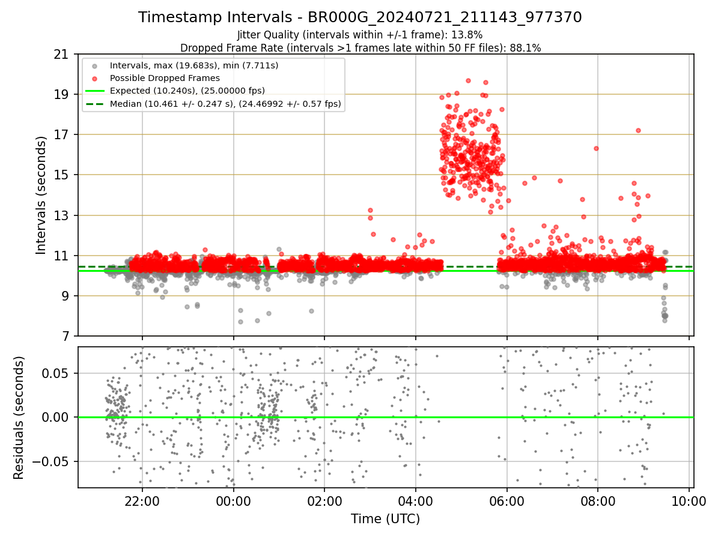This screenshot has width=721, height=540.
Task: Click the "Time (UTC)" x-axis label
Action: pyautogui.click(x=385, y=519)
